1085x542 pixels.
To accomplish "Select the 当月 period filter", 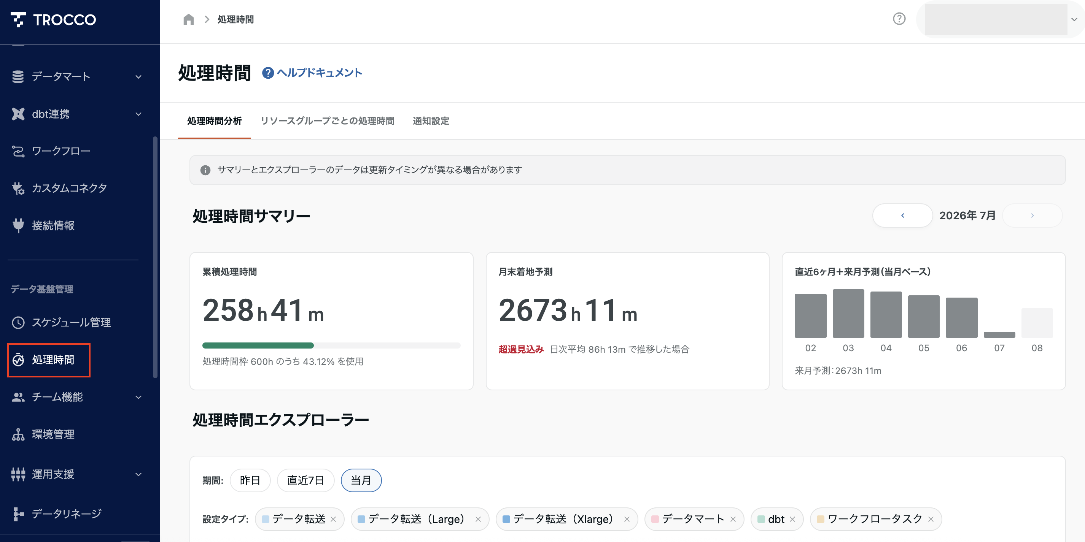I will click(x=361, y=480).
